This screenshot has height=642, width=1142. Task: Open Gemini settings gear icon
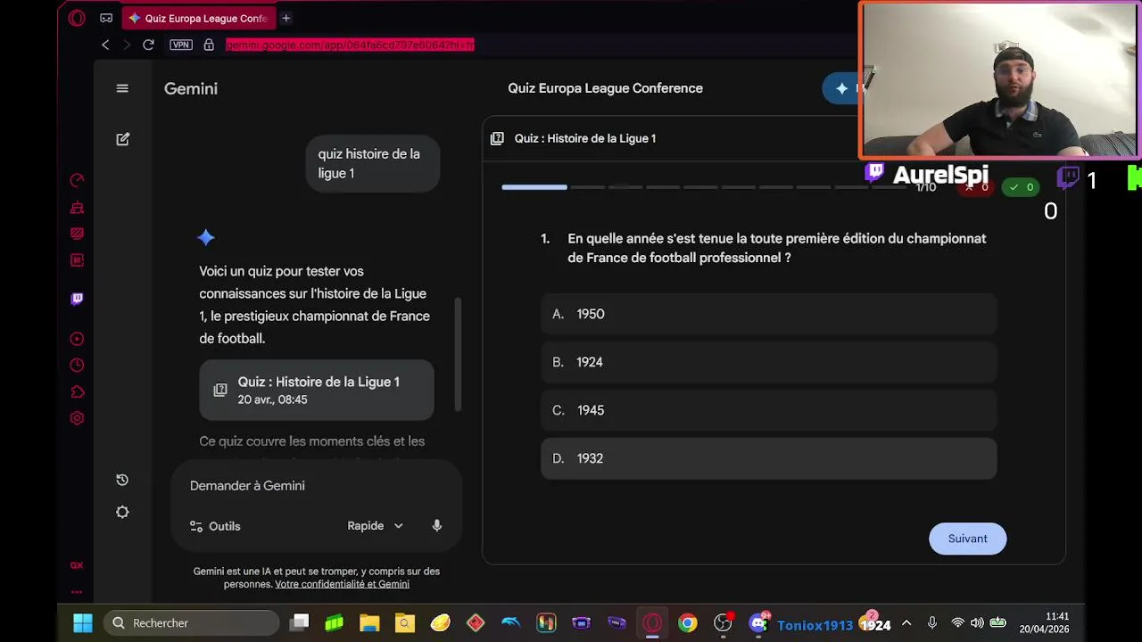[x=122, y=512]
